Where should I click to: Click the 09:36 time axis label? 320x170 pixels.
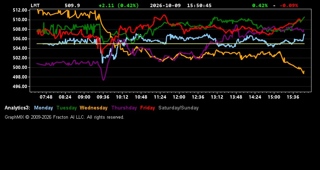103,97
